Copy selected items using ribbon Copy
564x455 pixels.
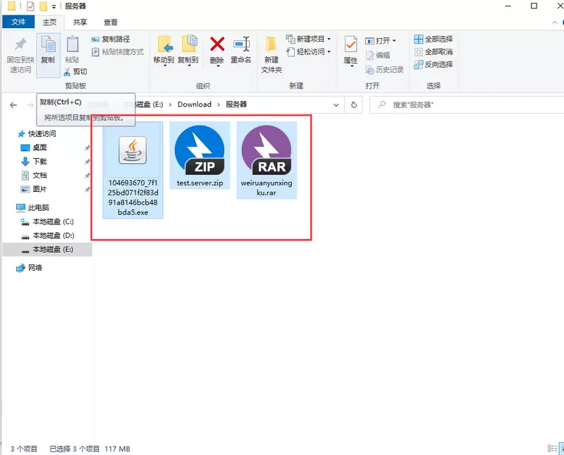click(x=48, y=54)
